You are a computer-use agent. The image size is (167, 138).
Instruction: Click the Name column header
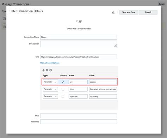[72, 76]
